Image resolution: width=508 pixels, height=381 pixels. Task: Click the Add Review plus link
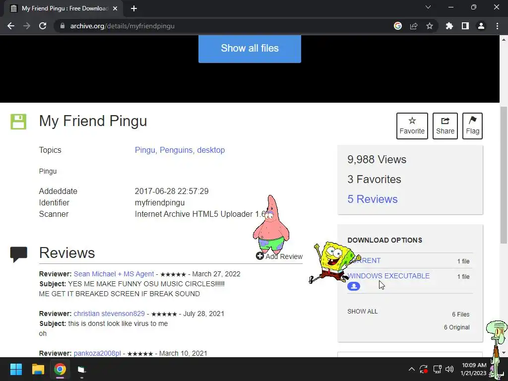(x=279, y=256)
